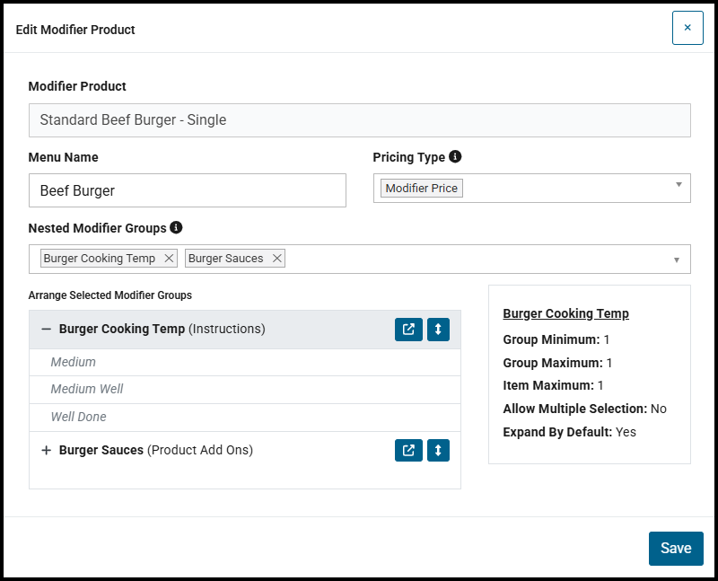Select the Medium option row
Image resolution: width=718 pixels, height=581 pixels.
coord(245,363)
